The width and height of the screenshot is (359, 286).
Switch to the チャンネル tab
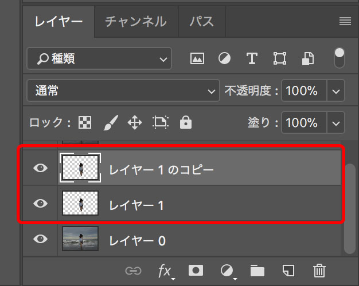(x=136, y=22)
